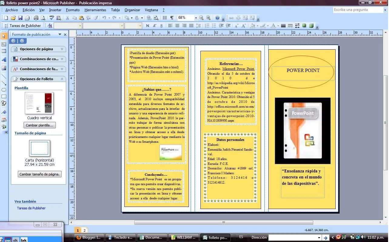Open the Fill Color paint bucket

pyautogui.click(x=253, y=26)
